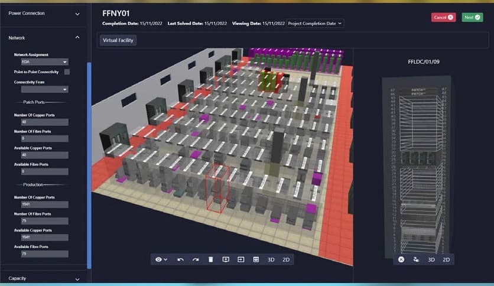Expand the Capacity section
The image size is (494, 286).
pos(44,278)
